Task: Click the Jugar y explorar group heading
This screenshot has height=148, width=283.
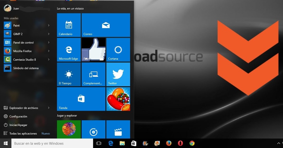Action: 67,116
